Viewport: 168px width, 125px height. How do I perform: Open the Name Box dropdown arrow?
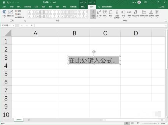point(13,25)
